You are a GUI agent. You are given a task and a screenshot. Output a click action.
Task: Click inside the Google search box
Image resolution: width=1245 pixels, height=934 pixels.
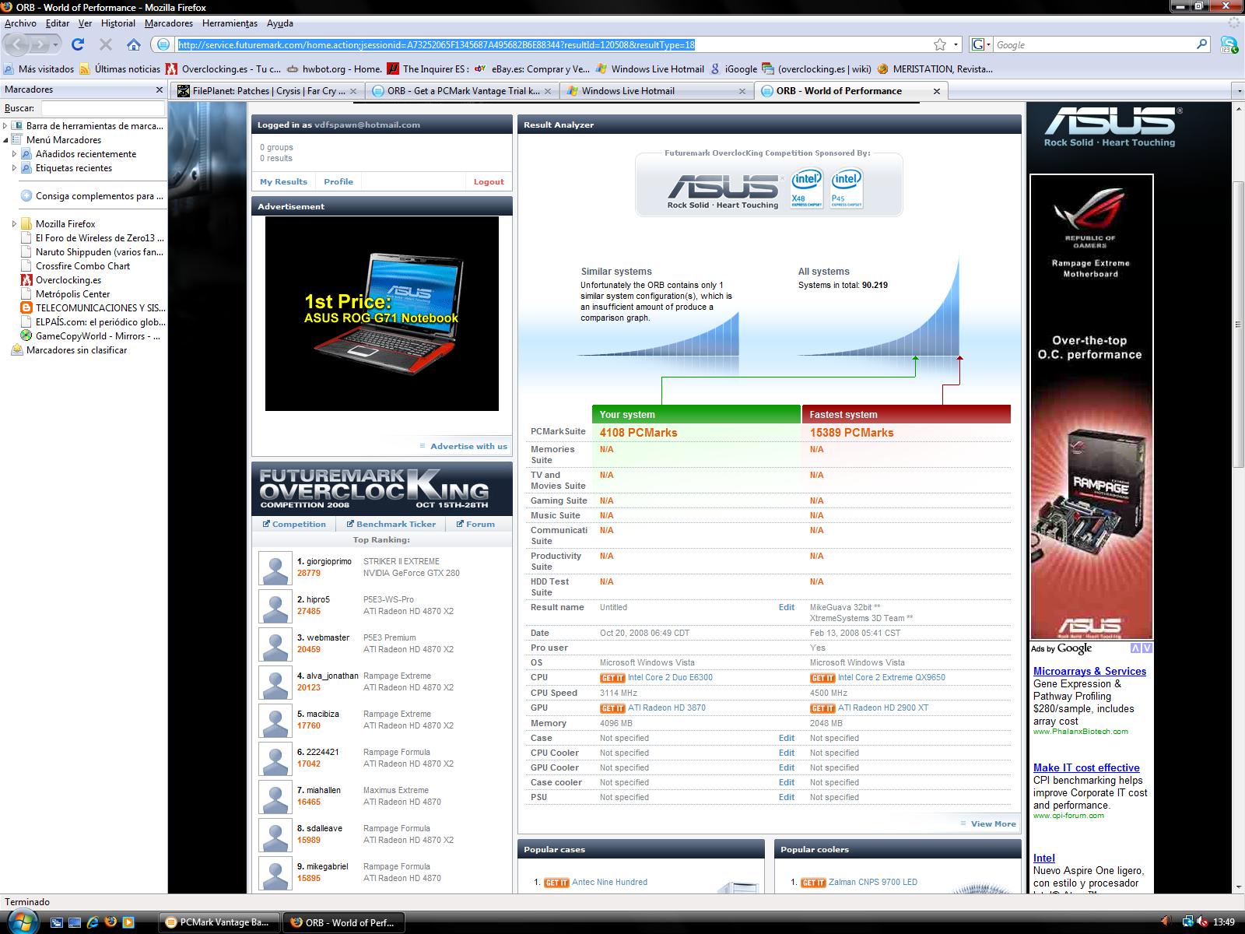click(1092, 45)
